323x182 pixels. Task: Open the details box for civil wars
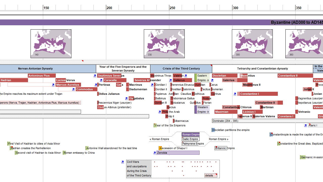pos(210,175)
